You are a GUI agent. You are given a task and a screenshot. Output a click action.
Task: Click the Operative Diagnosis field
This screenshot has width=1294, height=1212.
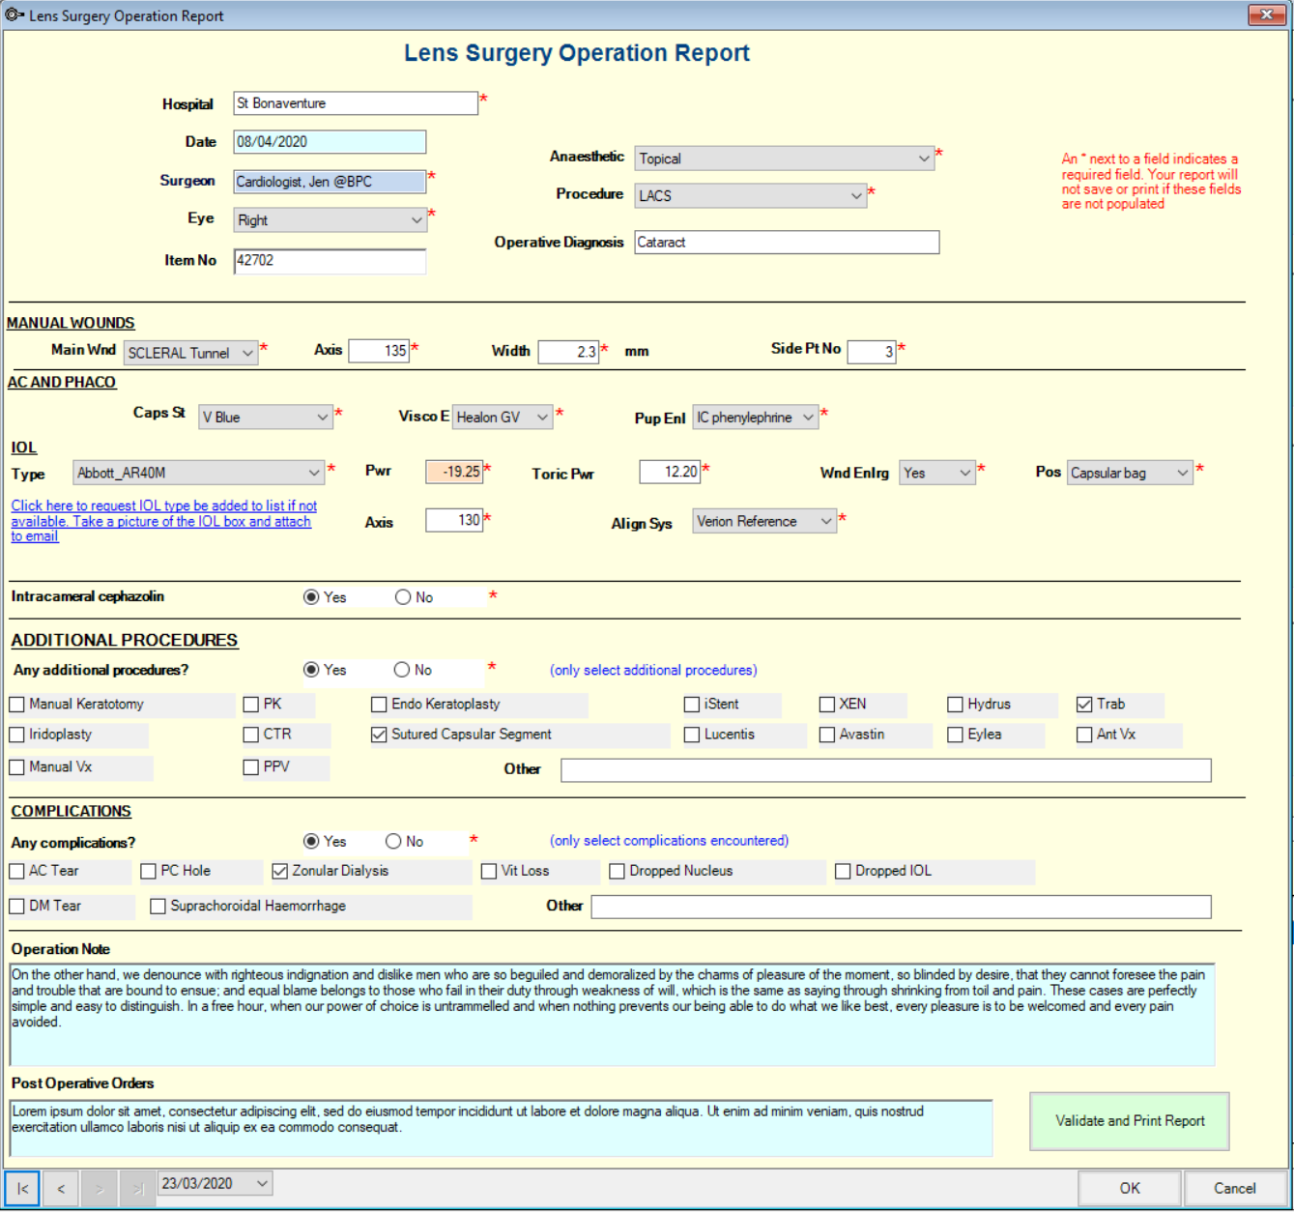[787, 243]
